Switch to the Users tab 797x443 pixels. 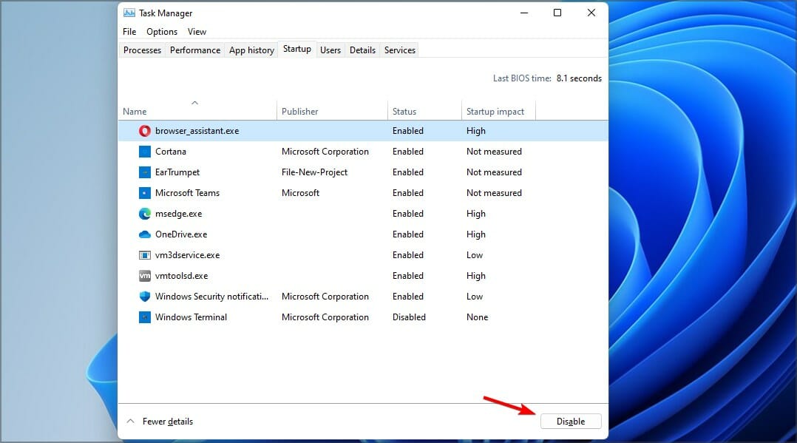point(330,50)
